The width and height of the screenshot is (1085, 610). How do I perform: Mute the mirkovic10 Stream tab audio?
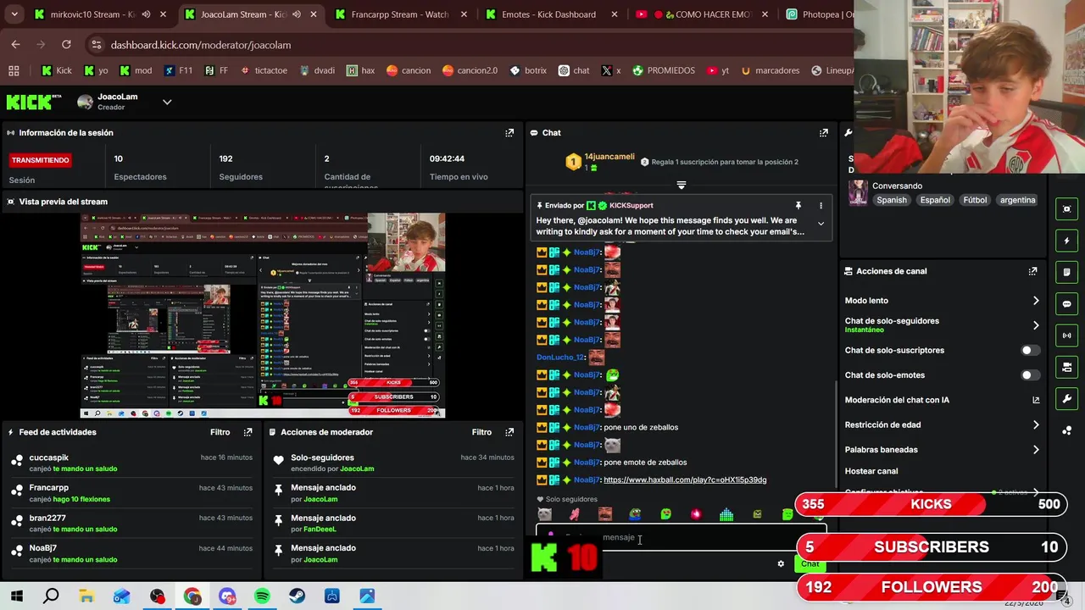click(x=146, y=14)
